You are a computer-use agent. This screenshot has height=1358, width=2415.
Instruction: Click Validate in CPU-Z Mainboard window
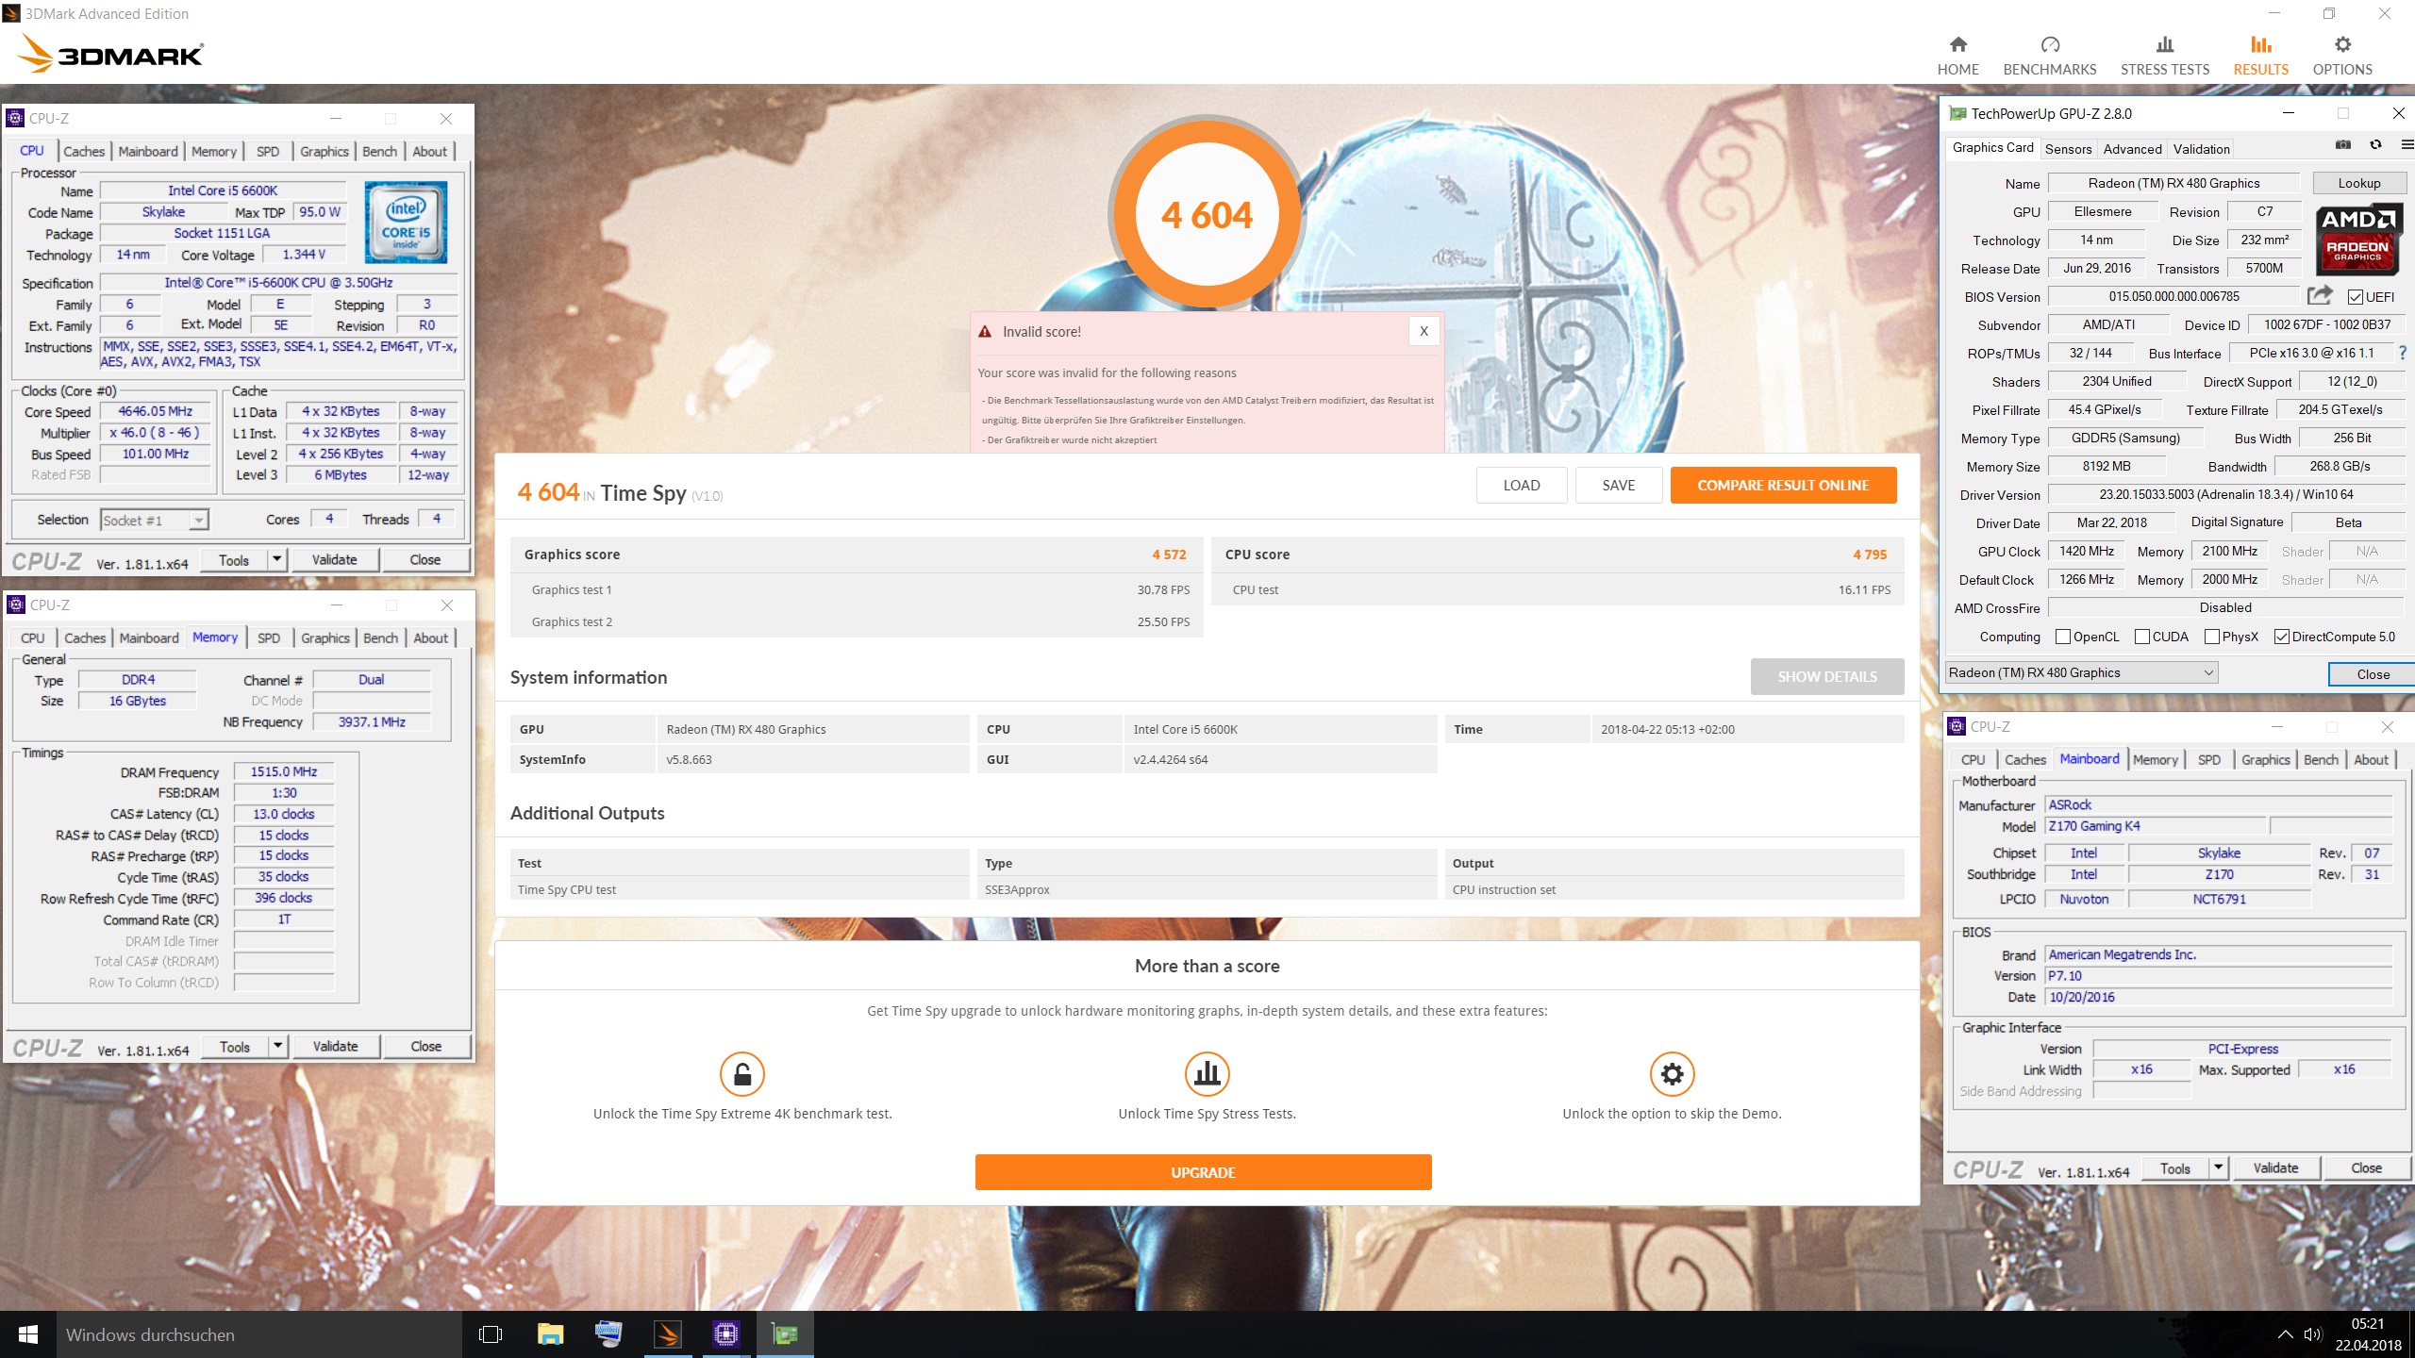(x=2275, y=1168)
